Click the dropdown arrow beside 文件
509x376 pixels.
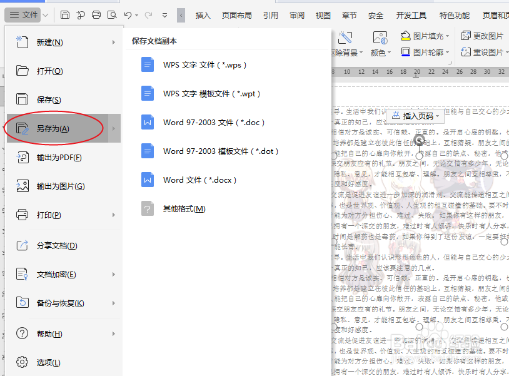(46, 15)
